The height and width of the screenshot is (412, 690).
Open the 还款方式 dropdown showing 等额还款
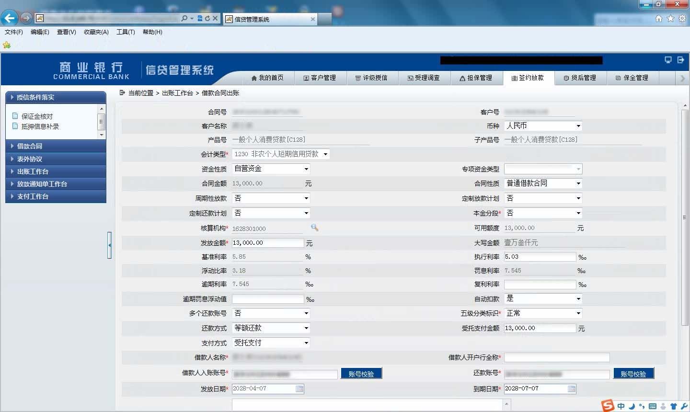click(x=271, y=328)
